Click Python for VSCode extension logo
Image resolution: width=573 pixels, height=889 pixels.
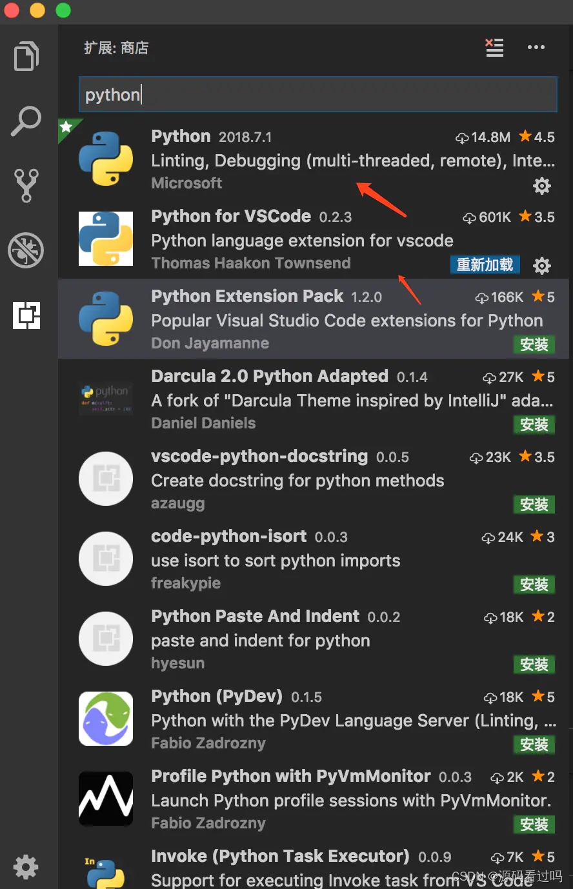[106, 239]
